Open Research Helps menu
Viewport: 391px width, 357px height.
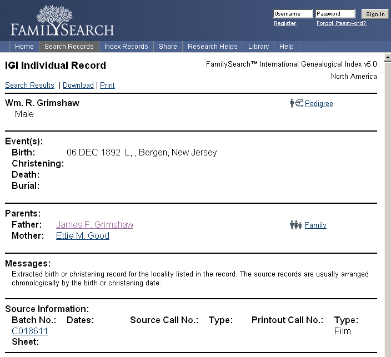pyautogui.click(x=212, y=47)
